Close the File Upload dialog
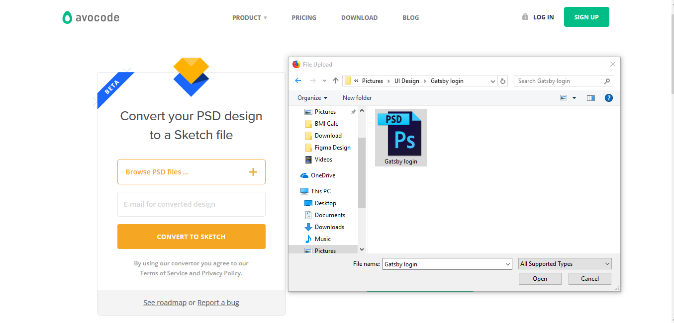674x323 pixels. coord(613,64)
